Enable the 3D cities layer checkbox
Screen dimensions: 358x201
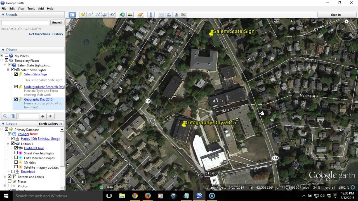16,162
